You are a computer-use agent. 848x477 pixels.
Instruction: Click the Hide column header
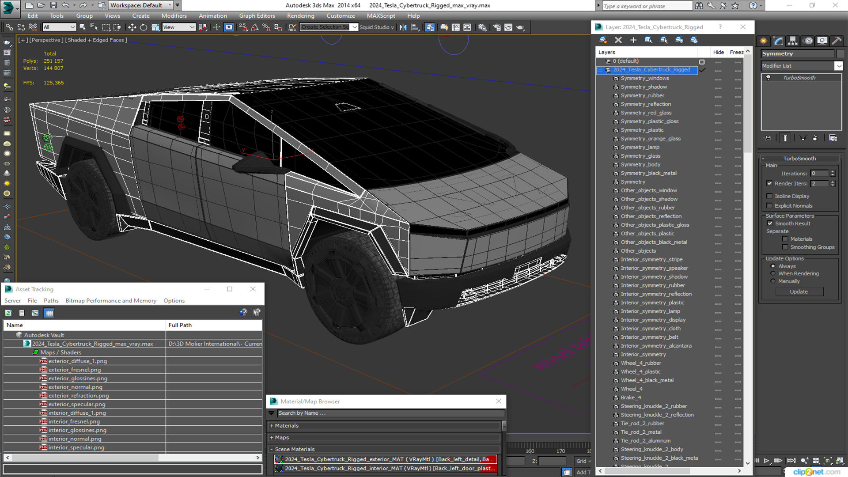pos(719,52)
